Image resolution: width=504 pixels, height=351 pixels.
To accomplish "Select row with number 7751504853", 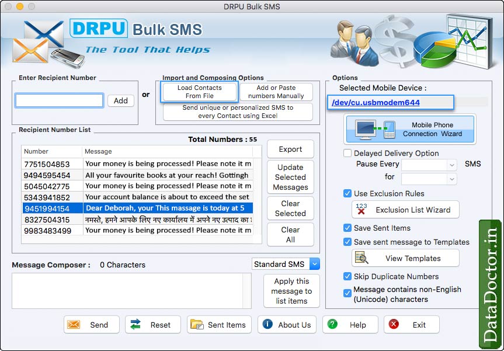I will point(137,164).
